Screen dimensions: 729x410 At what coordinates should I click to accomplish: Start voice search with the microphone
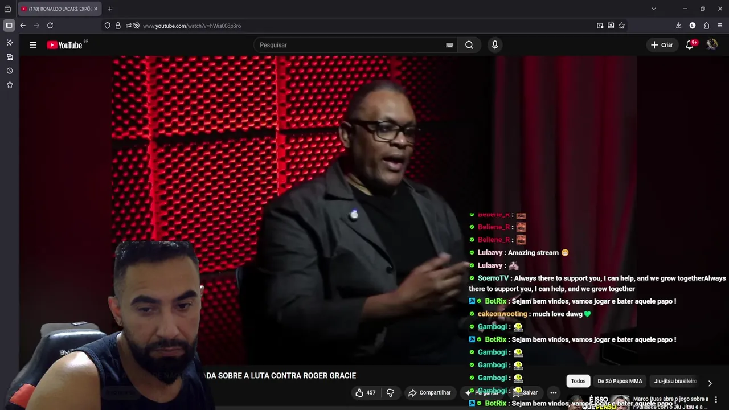point(495,45)
